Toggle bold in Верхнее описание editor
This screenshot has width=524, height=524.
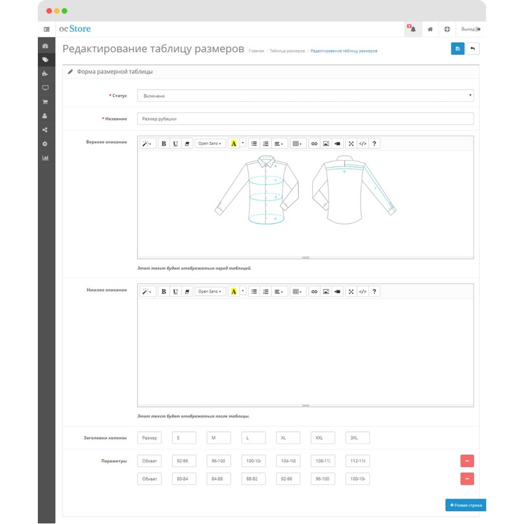pyautogui.click(x=164, y=144)
